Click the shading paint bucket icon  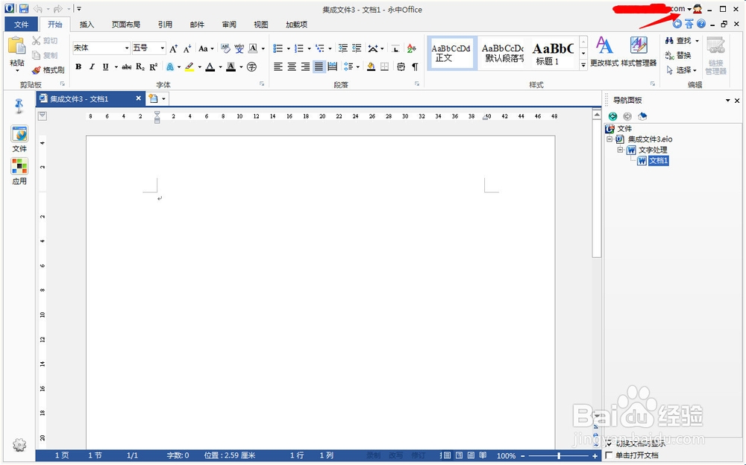point(371,67)
